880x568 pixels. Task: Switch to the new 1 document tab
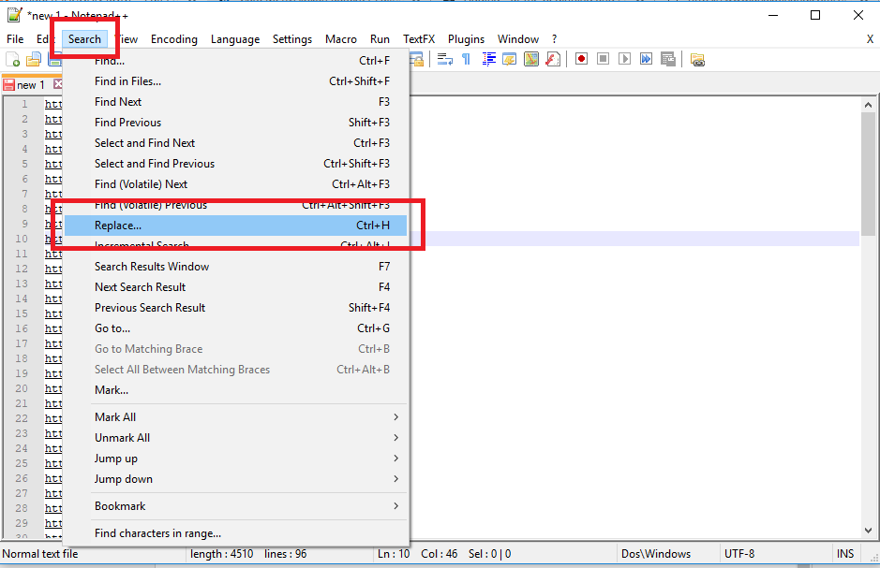(30, 85)
